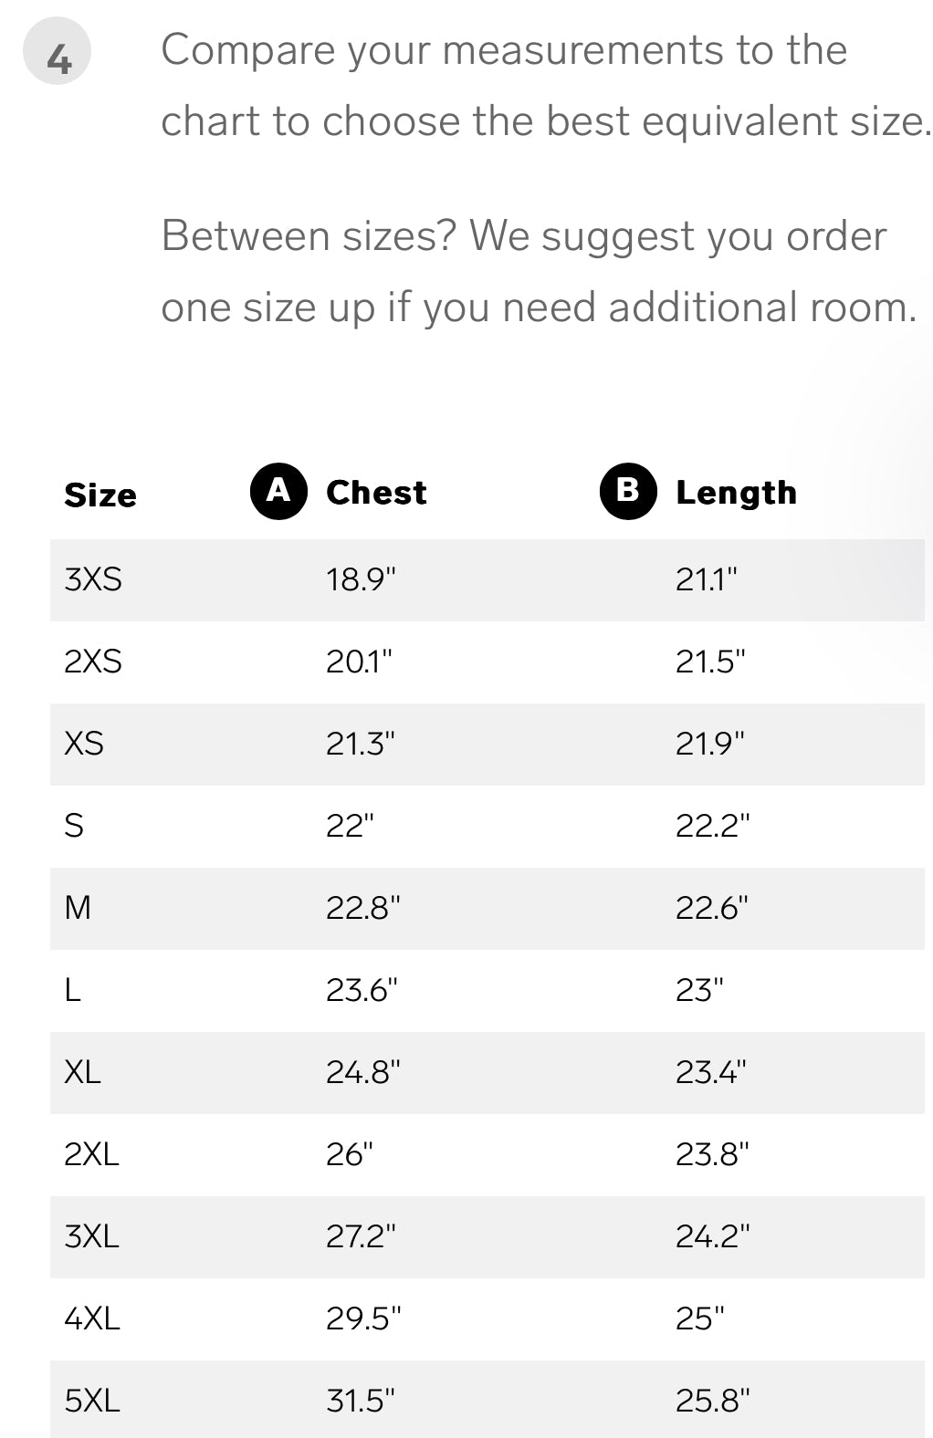
Task: Choose the XS size label
Action: click(x=84, y=744)
